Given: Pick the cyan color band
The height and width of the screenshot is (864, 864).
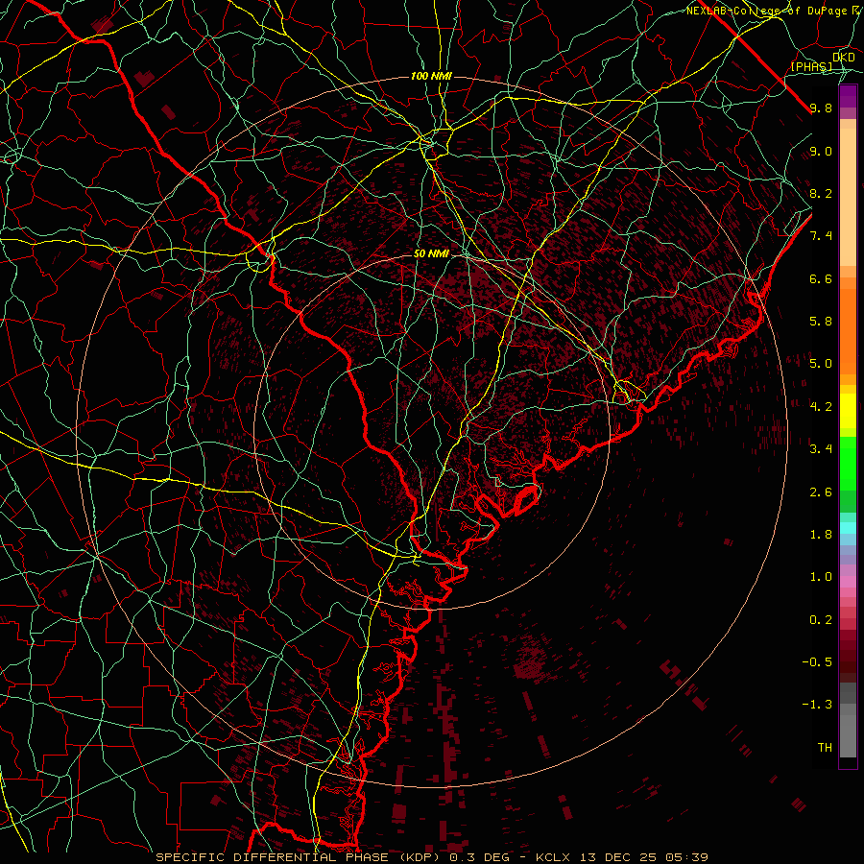Looking at the screenshot, I should pos(848,528).
